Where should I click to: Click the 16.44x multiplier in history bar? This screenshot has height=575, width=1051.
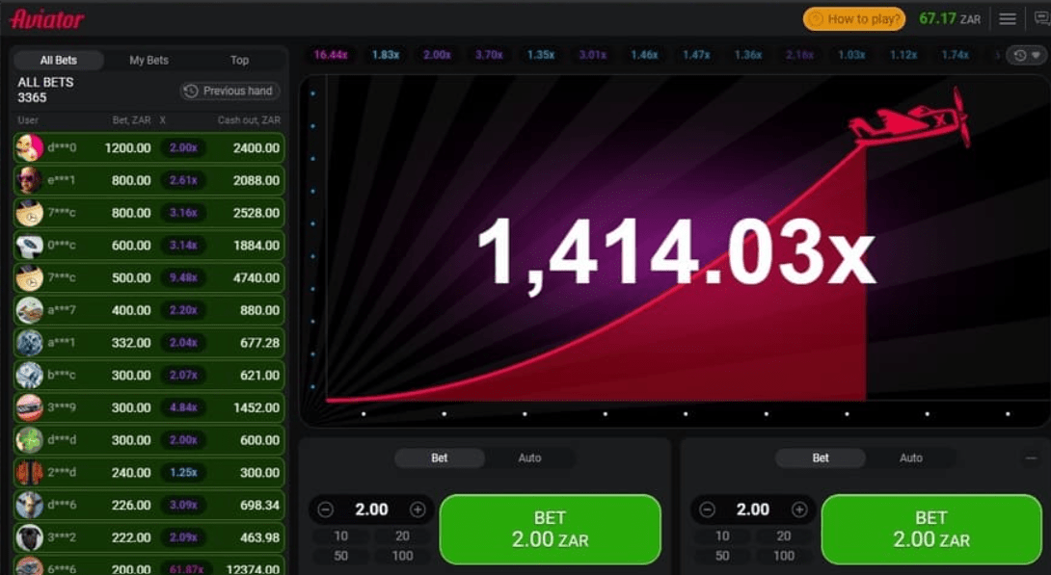pyautogui.click(x=331, y=55)
